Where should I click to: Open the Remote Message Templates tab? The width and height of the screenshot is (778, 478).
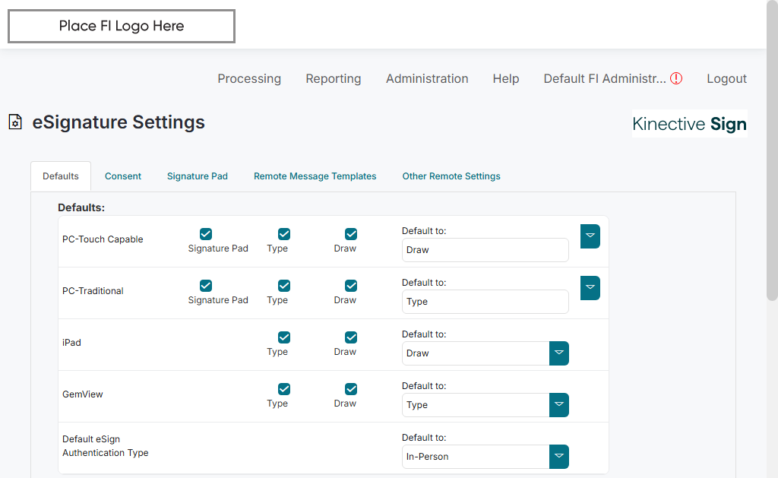click(315, 176)
